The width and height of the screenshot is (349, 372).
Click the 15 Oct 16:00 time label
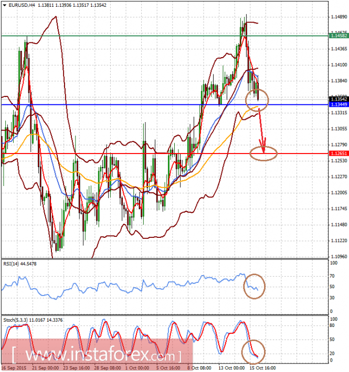point(262,368)
